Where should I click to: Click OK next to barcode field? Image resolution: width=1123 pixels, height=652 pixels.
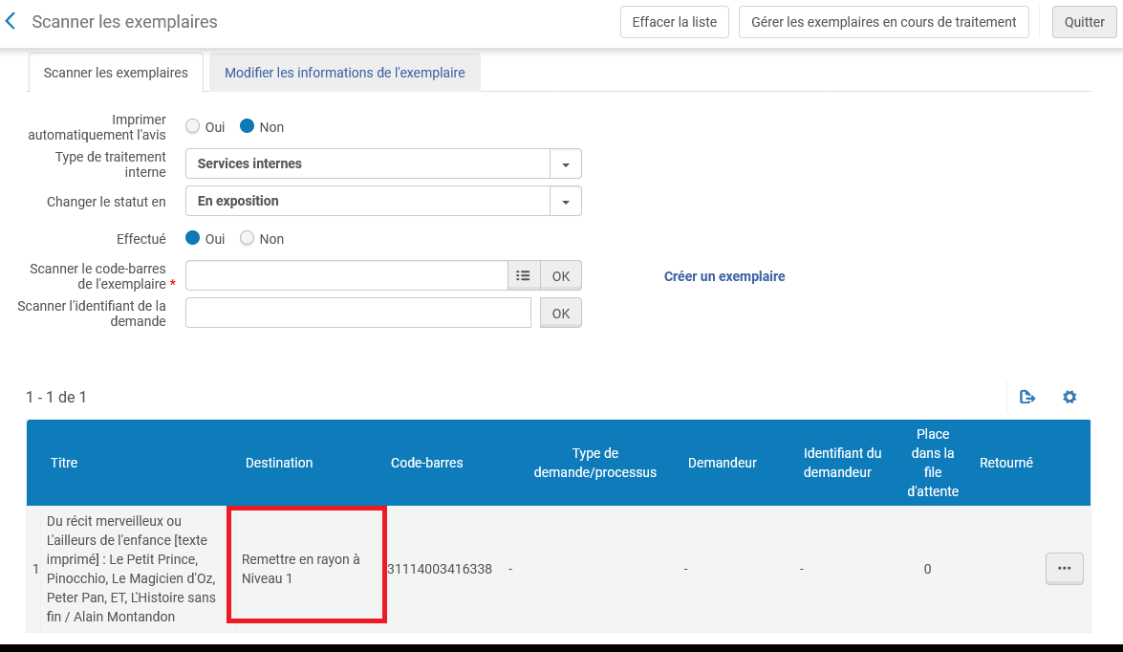point(561,275)
